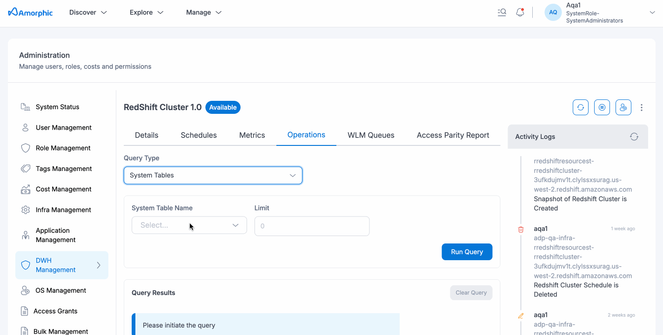Click the Tags Management tag icon
This screenshot has width=663, height=335.
pos(26,169)
